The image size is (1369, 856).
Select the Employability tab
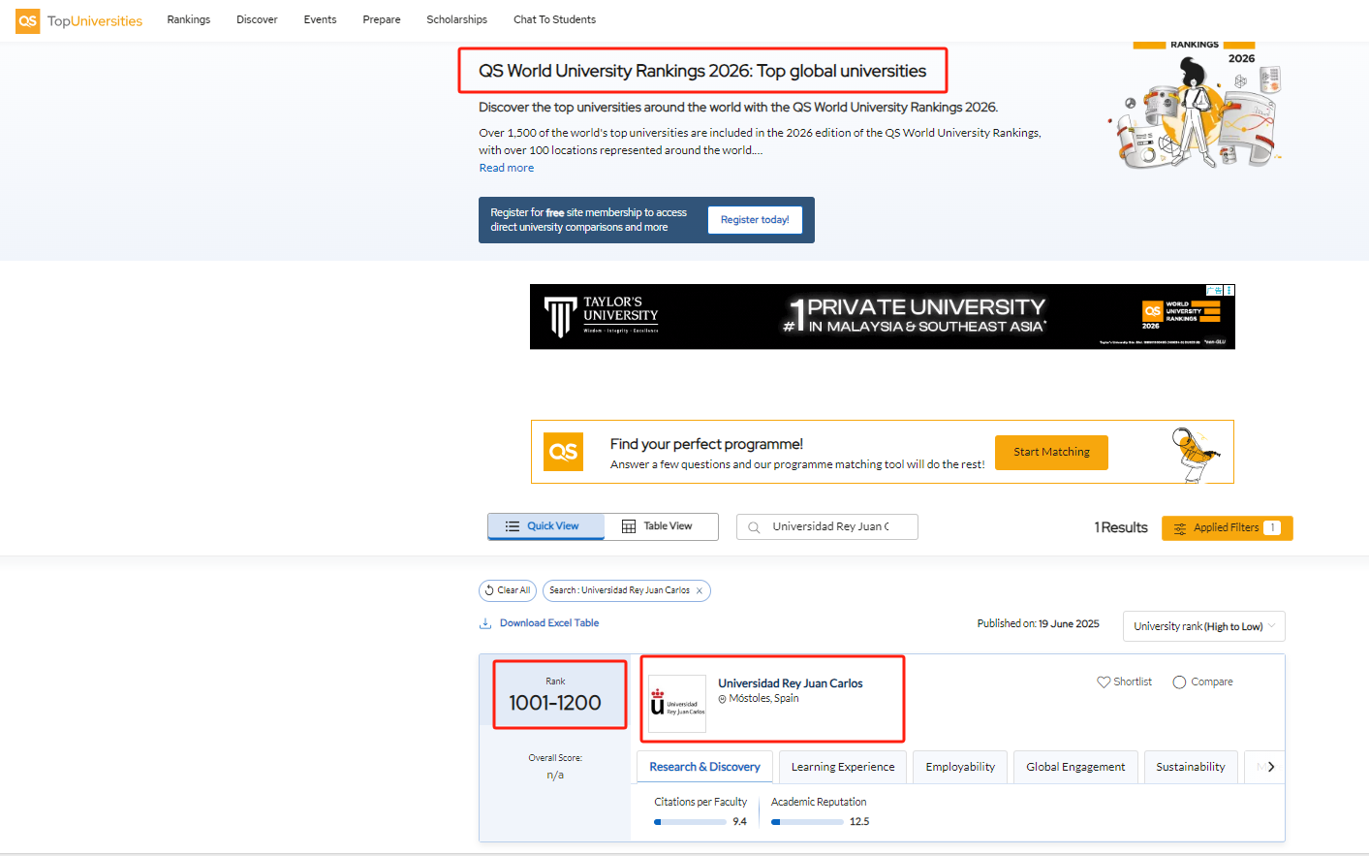coord(960,767)
